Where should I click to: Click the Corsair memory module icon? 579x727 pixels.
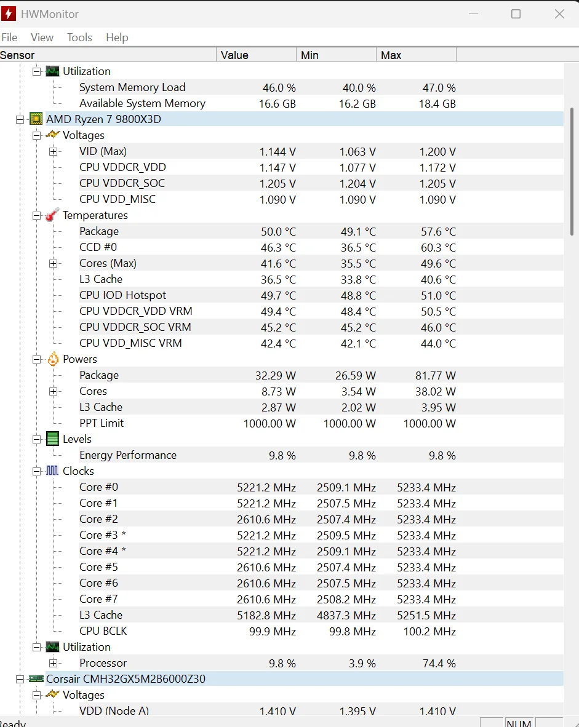tap(36, 678)
